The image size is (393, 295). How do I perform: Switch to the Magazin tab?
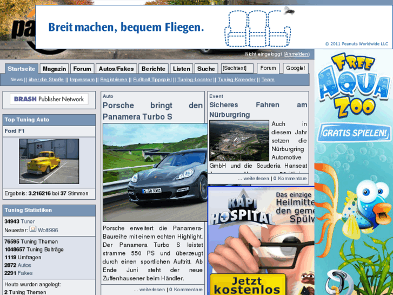click(55, 69)
